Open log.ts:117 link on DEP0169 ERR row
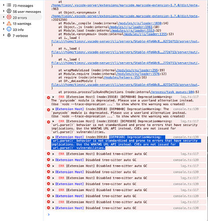208x221 pixels. (189, 121)
